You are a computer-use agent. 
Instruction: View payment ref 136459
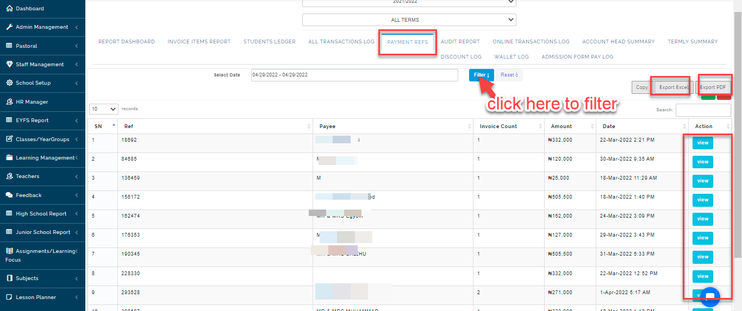coord(703,181)
